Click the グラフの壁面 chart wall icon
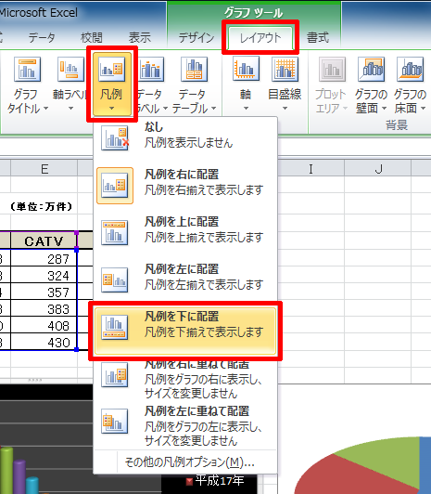 click(x=371, y=69)
